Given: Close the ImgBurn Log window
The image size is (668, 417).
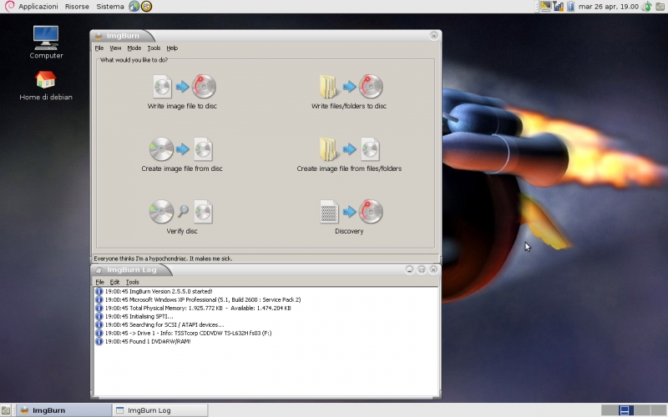Looking at the screenshot, I should [433, 269].
